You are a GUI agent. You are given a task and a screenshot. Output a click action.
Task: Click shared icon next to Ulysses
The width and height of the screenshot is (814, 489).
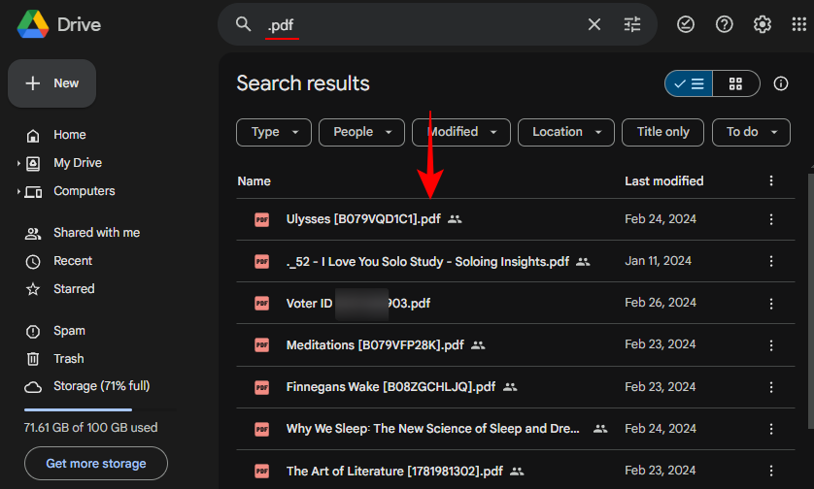(x=455, y=219)
